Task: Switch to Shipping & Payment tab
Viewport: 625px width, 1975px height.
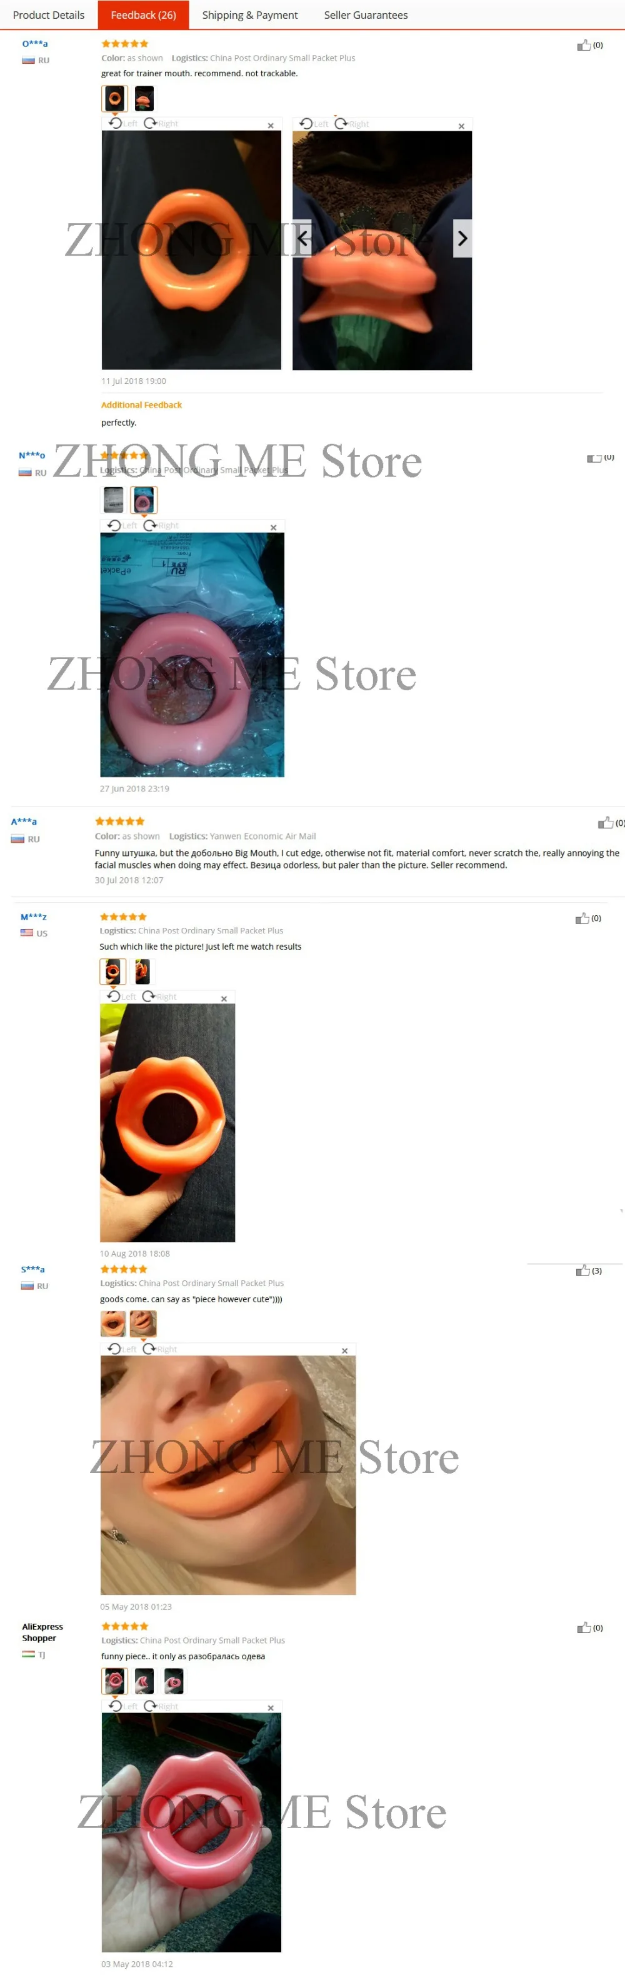Action: (249, 14)
